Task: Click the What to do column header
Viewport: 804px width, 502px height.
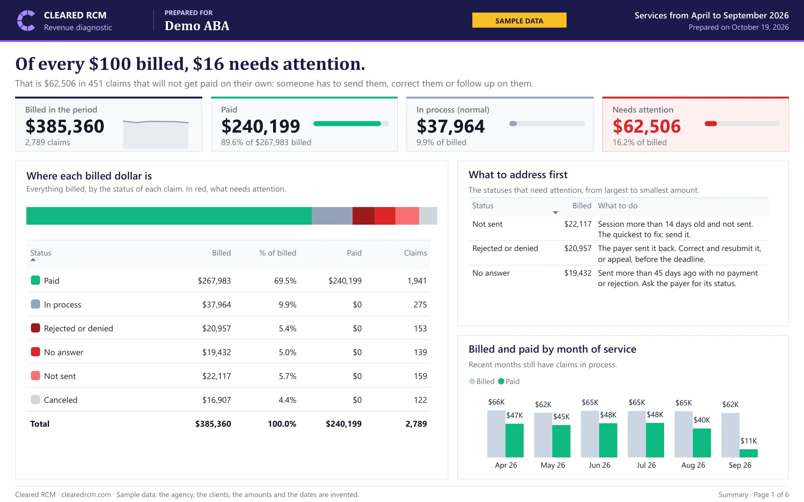Action: (x=618, y=205)
